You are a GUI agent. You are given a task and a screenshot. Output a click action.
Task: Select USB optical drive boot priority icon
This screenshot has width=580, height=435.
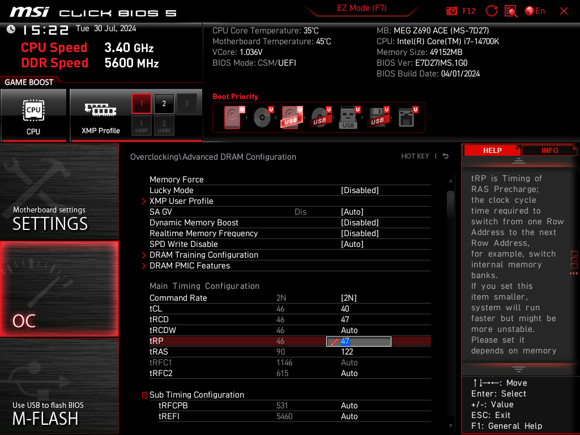point(321,117)
